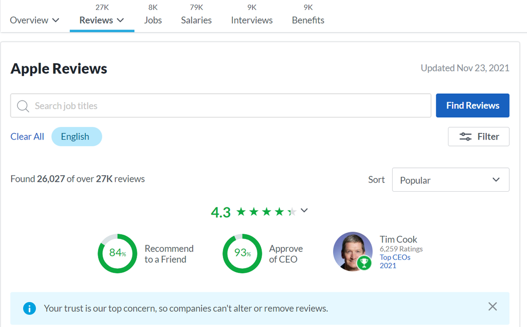
Task: Expand the Reviews tab chevron
Action: (x=120, y=21)
